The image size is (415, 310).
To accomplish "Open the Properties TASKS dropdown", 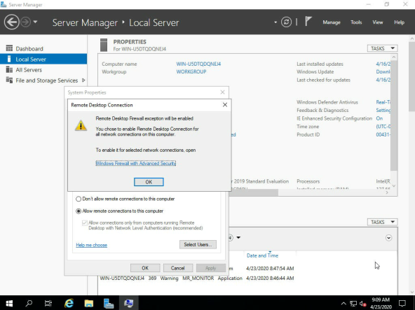I will pyautogui.click(x=382, y=48).
